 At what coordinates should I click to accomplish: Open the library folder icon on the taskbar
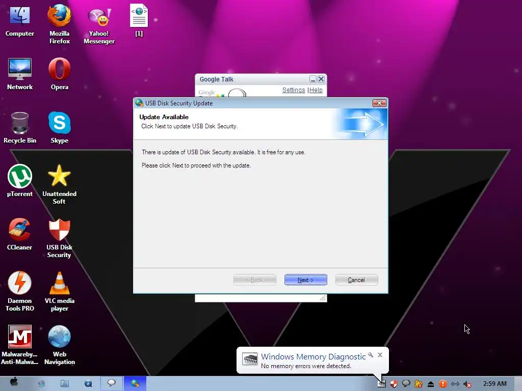click(65, 384)
